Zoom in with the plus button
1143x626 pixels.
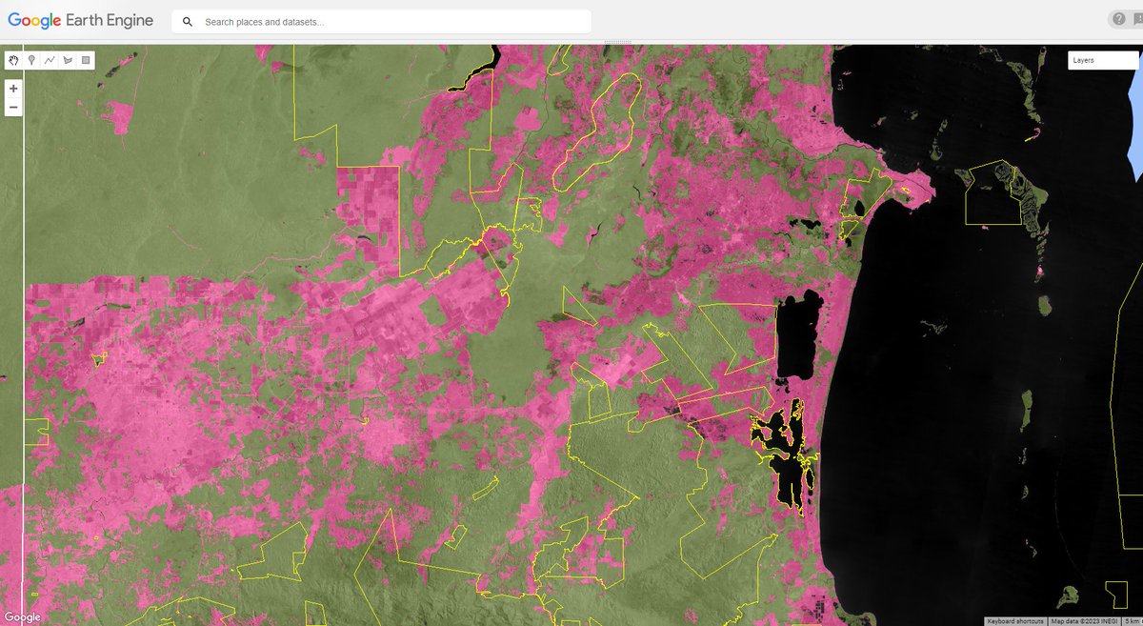(13, 89)
